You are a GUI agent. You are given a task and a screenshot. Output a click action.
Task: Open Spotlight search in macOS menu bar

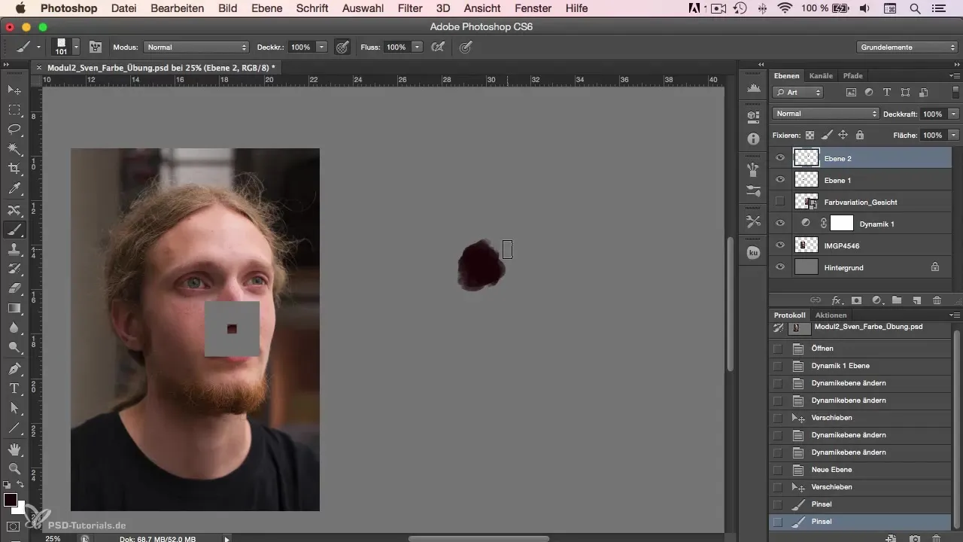click(x=915, y=8)
